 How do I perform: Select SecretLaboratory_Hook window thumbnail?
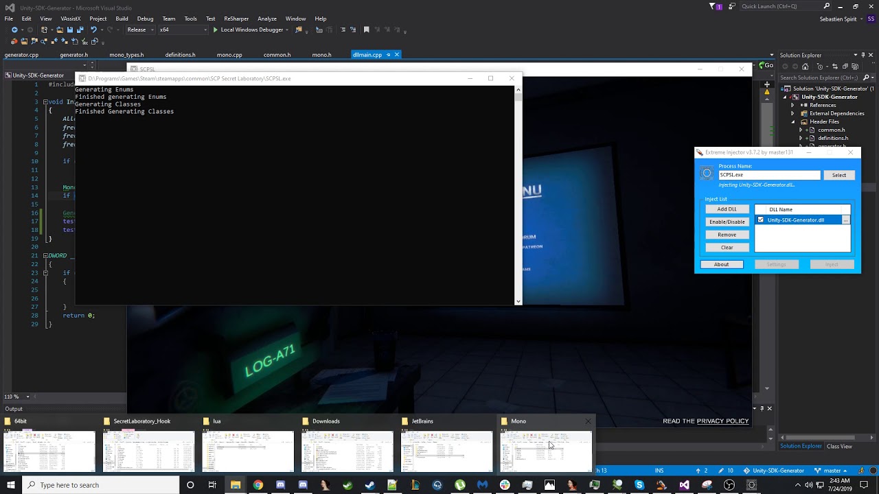point(148,451)
